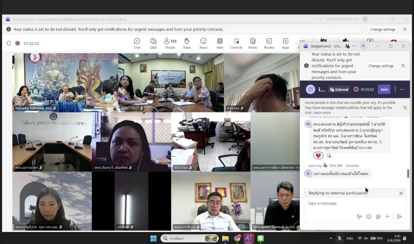The width and height of the screenshot is (414, 244).
Task: Open meeting Notes
Action: pos(253,43)
